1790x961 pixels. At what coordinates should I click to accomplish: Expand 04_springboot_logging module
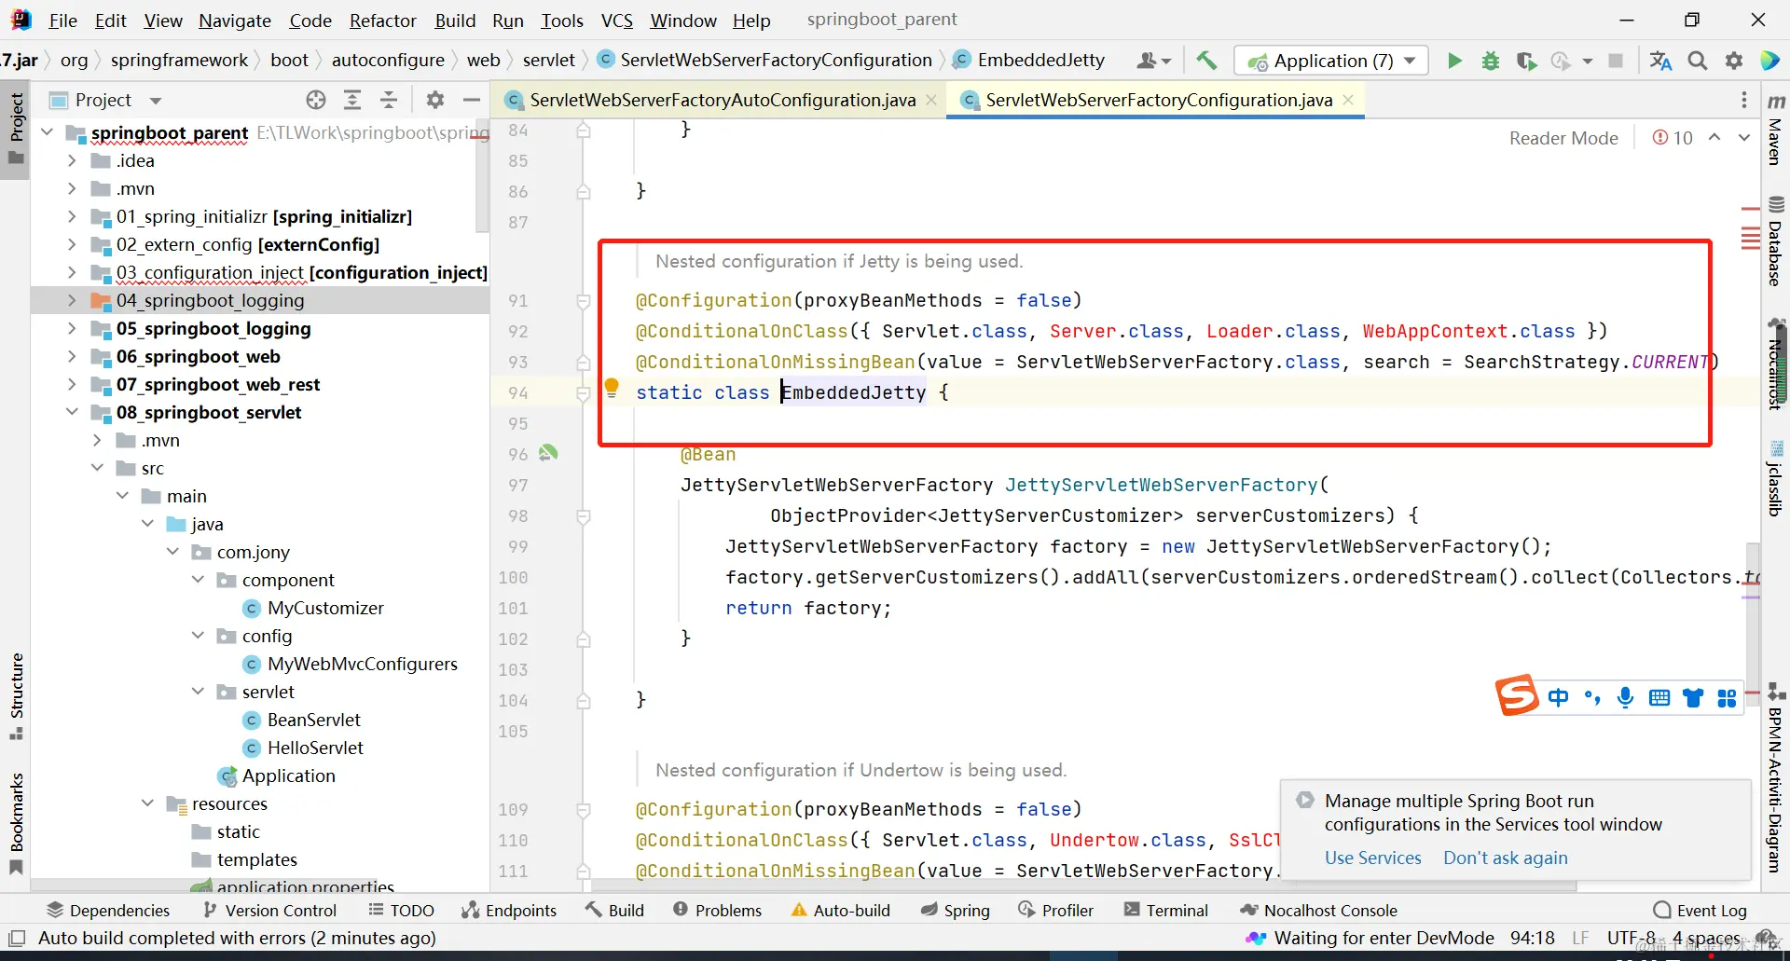[72, 300]
